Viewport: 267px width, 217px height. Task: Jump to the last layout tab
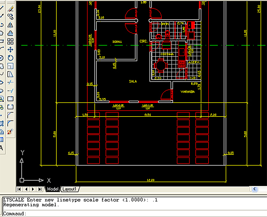(40, 189)
